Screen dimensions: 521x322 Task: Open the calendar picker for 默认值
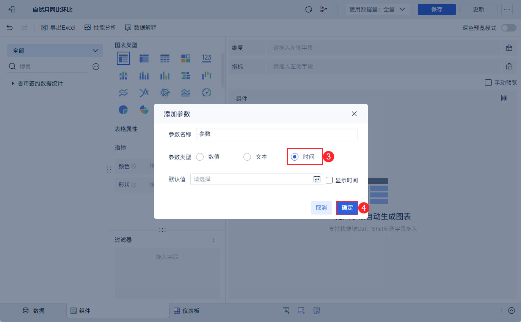coord(317,179)
